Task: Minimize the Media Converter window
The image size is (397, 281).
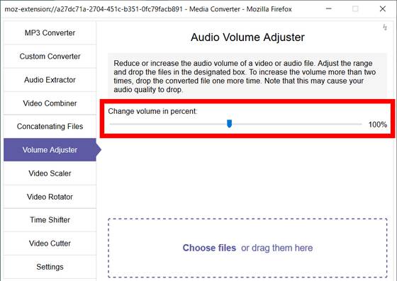Action: (x=329, y=8)
